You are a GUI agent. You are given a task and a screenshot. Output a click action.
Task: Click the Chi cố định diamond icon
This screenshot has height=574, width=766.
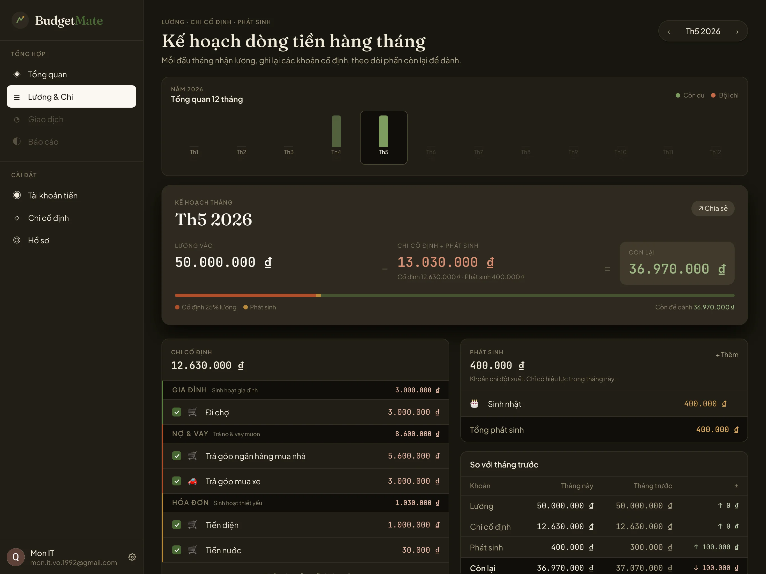[x=17, y=218]
